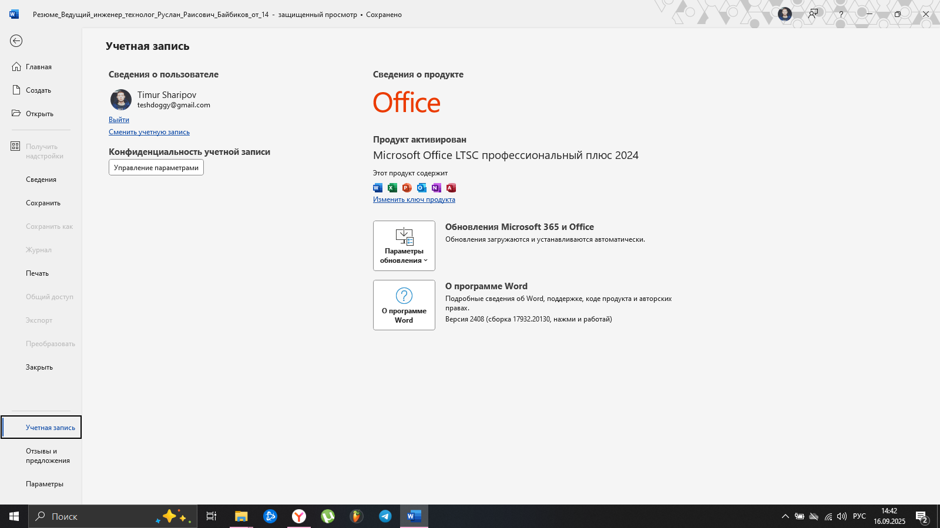Switch the РУС input language
This screenshot has height=528, width=940.
coord(860,516)
